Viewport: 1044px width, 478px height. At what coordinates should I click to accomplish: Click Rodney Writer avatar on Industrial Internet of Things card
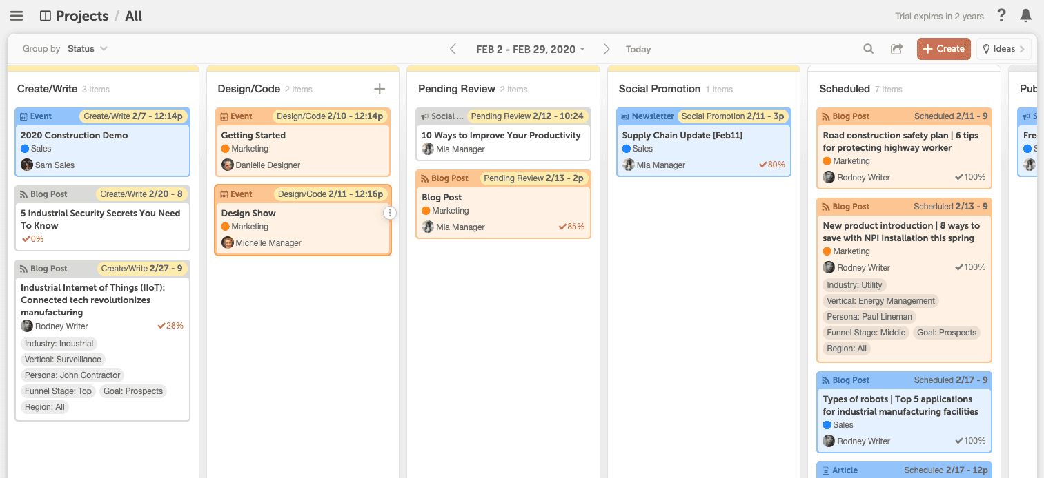(27, 326)
